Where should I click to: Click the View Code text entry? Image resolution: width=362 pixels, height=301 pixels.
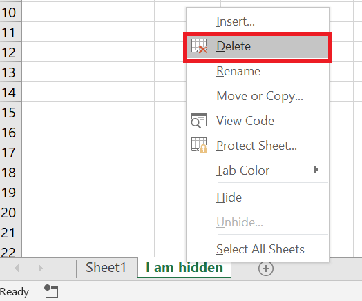click(x=245, y=121)
